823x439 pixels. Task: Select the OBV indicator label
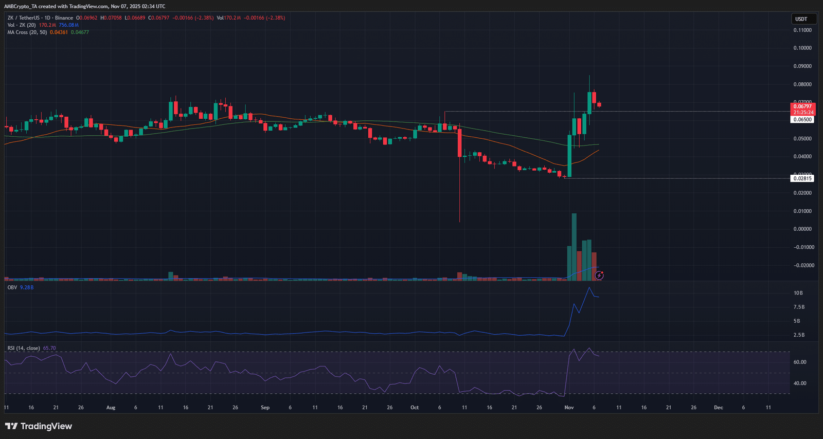click(x=12, y=287)
